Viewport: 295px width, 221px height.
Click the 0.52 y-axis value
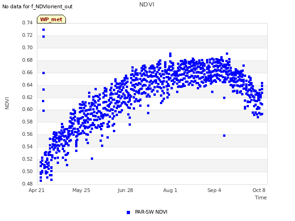[x=27, y=159]
